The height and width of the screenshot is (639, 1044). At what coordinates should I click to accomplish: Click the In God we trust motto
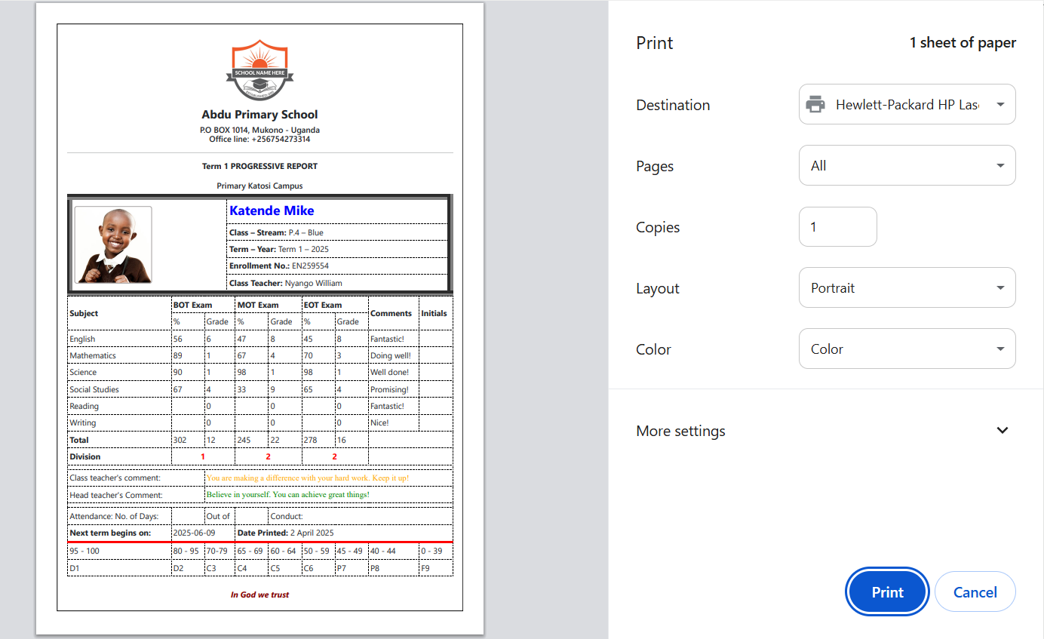[x=259, y=594]
